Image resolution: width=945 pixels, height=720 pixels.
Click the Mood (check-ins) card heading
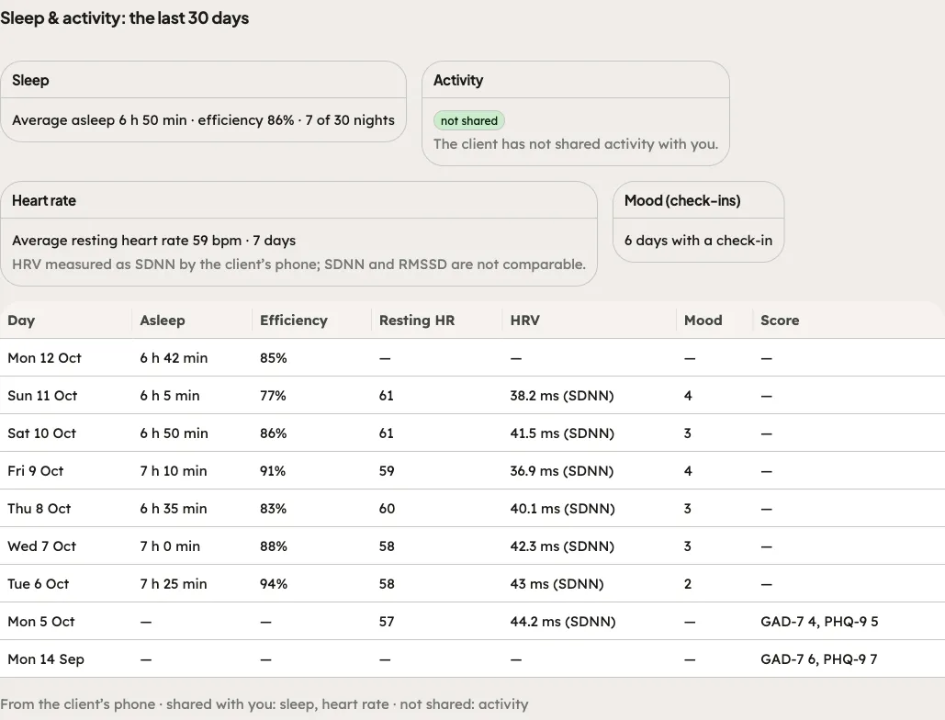click(682, 200)
